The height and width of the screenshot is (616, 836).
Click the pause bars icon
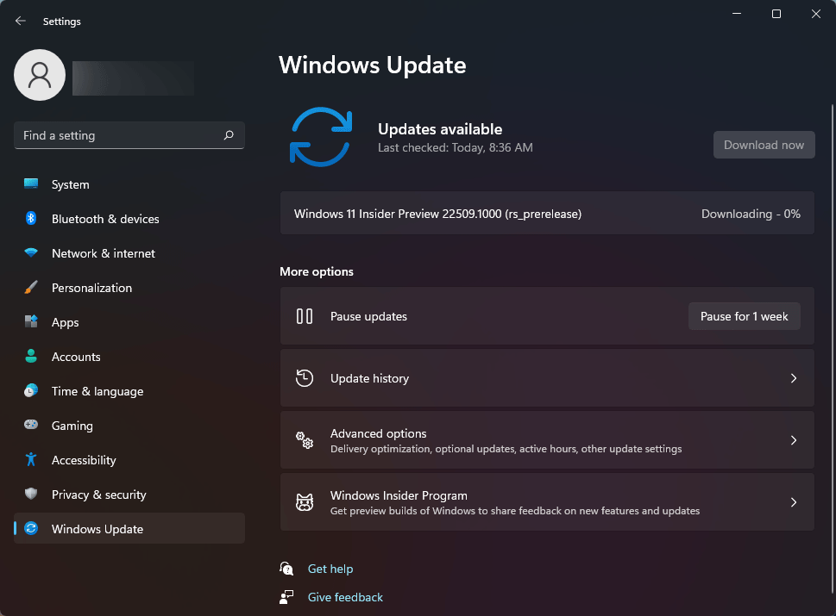(305, 316)
